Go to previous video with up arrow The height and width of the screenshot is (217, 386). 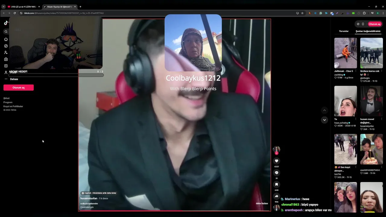[324, 110]
